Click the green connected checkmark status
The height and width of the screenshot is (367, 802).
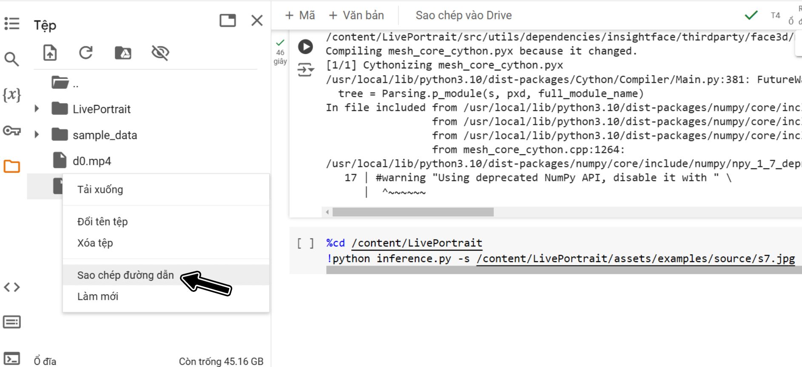751,15
